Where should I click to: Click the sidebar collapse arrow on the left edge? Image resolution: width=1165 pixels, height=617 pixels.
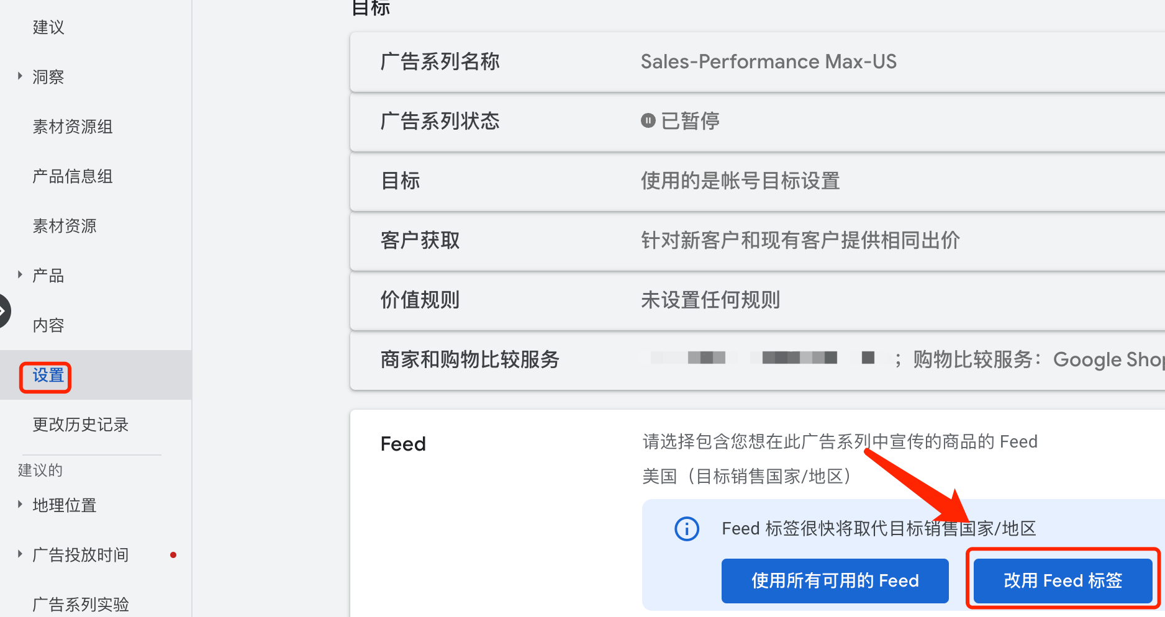coord(3,310)
